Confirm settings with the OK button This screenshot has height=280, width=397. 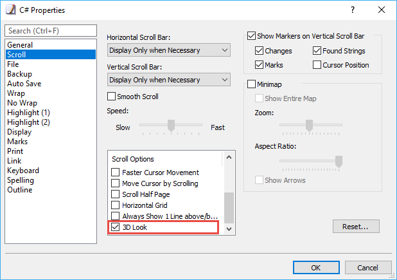[316, 268]
